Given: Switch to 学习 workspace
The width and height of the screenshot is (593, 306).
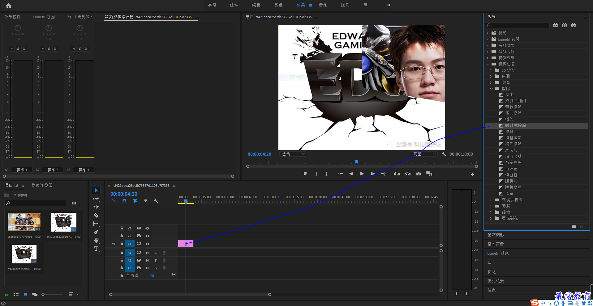Looking at the screenshot, I should [212, 5].
